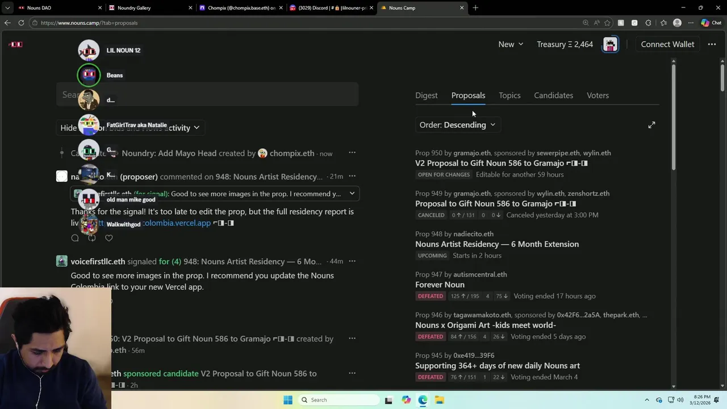Change the Order: Descending sort dropdown

[x=457, y=125]
